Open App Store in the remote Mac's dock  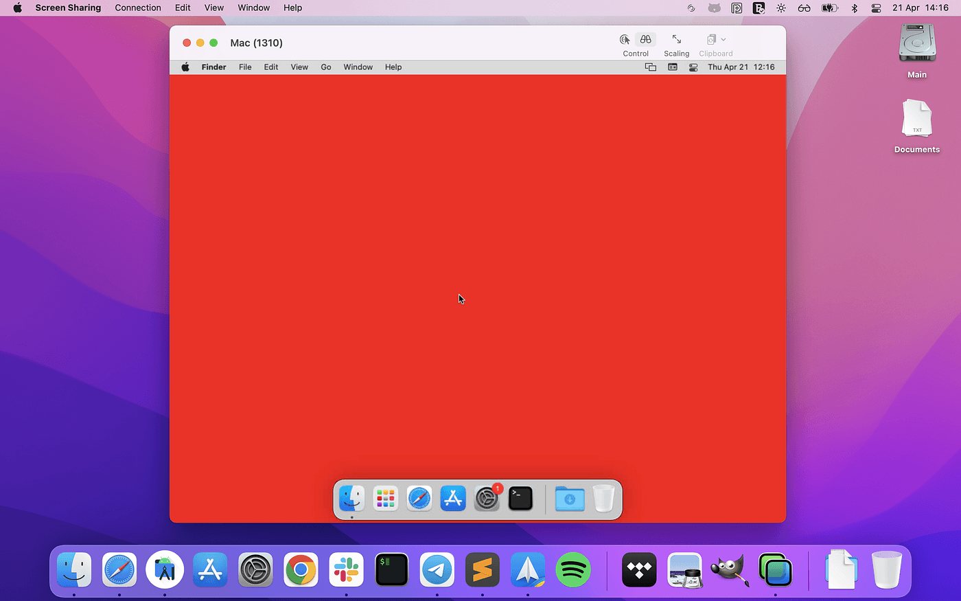(x=453, y=499)
